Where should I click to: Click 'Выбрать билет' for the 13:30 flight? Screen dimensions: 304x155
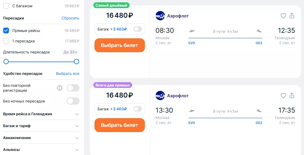119,125
